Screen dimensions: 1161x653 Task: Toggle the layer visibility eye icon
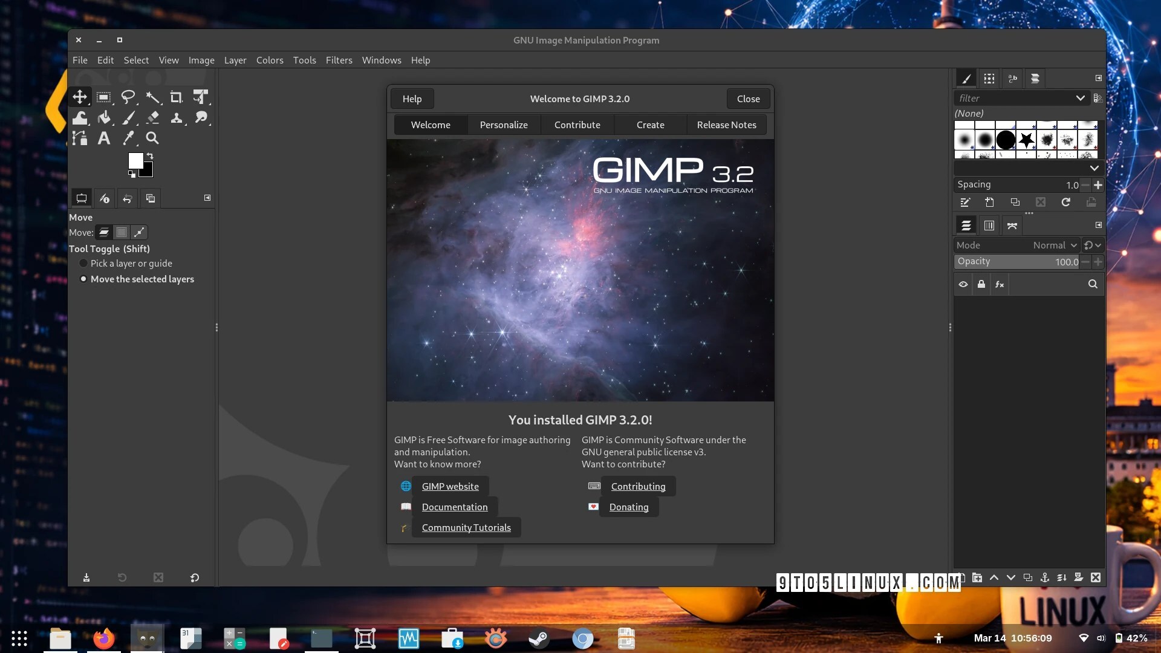963,284
